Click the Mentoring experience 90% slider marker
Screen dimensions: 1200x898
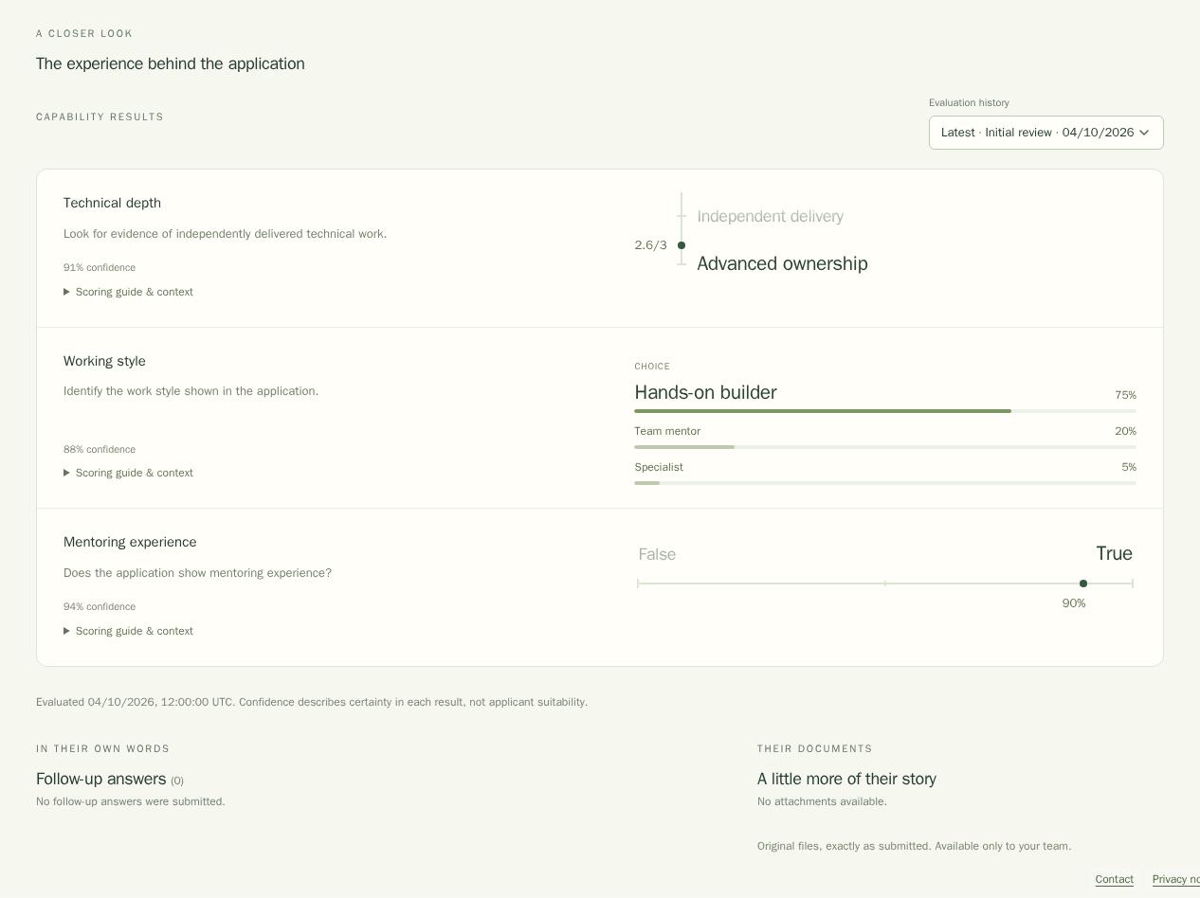[1083, 584]
